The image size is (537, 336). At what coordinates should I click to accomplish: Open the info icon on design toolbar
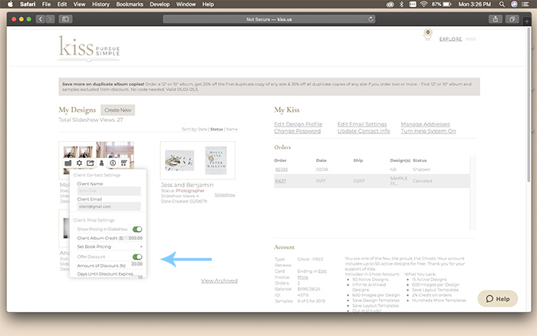point(113,163)
